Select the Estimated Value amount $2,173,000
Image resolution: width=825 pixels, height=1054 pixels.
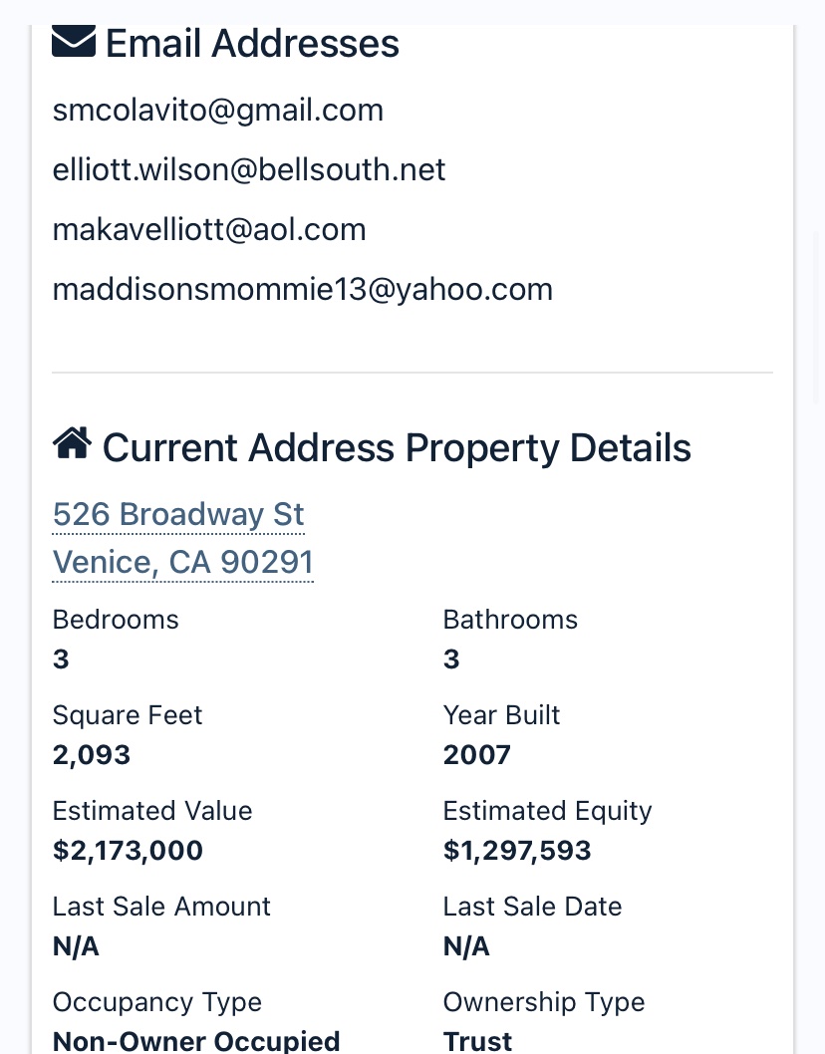pos(128,851)
